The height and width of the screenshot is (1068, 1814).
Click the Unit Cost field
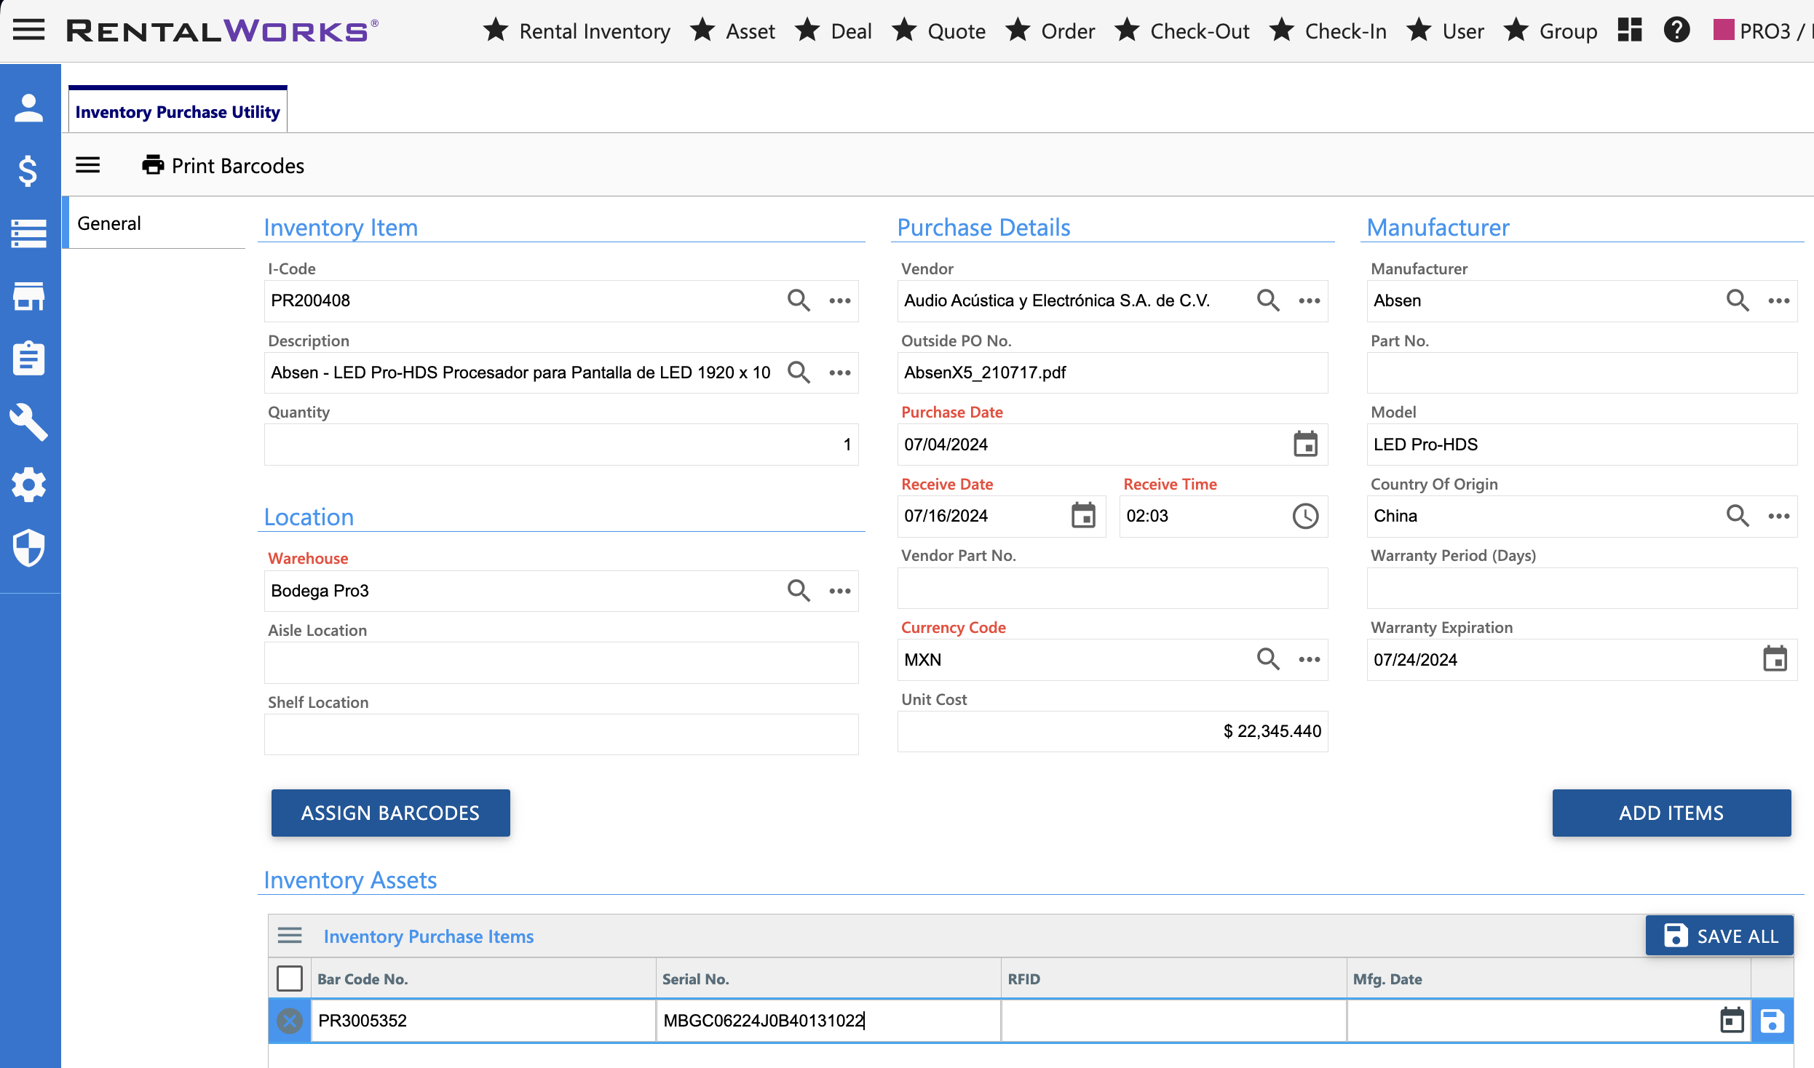tap(1112, 731)
